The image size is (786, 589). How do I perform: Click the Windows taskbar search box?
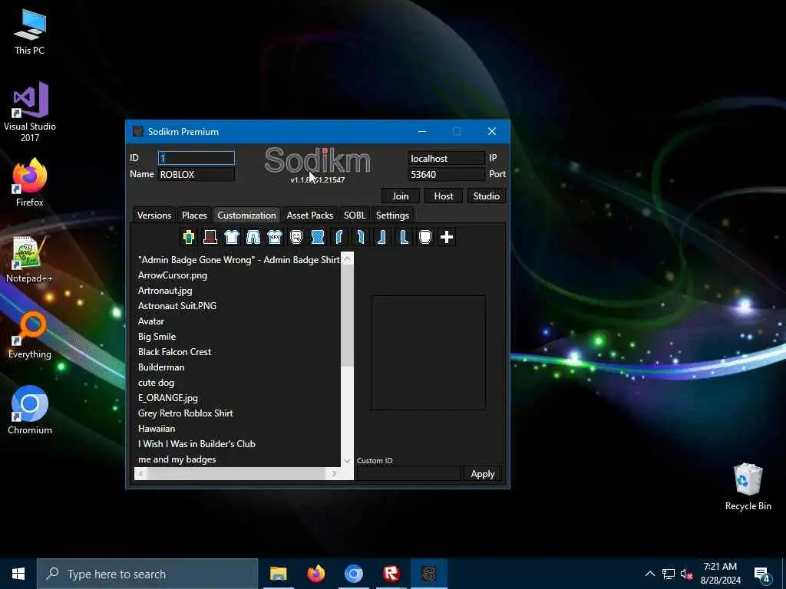[147, 574]
